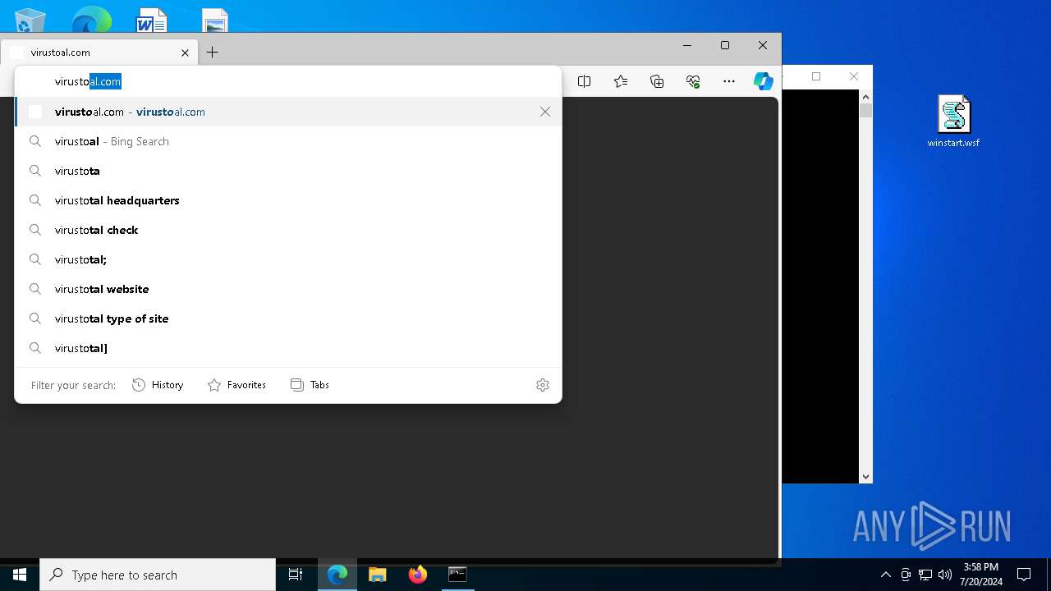Switch to console window in taskbar
This screenshot has height=591, width=1051.
point(457,575)
